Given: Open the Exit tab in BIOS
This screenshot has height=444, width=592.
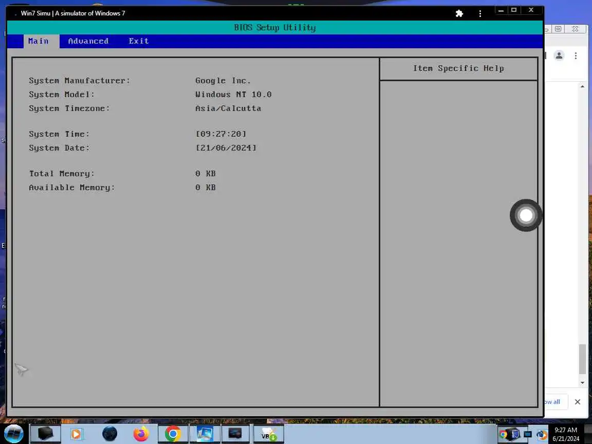Looking at the screenshot, I should [x=139, y=41].
